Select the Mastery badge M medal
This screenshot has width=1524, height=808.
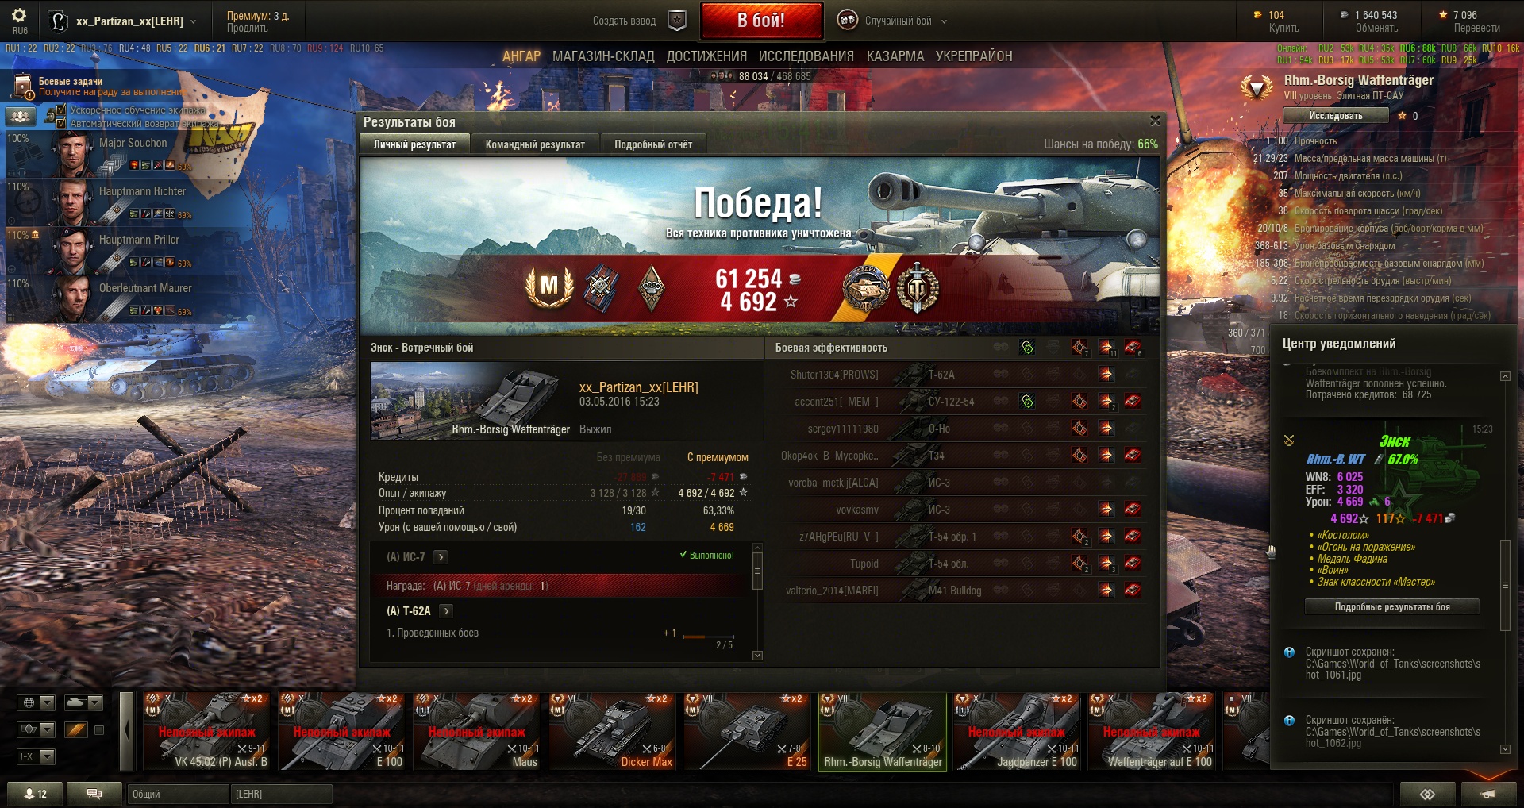coord(549,286)
